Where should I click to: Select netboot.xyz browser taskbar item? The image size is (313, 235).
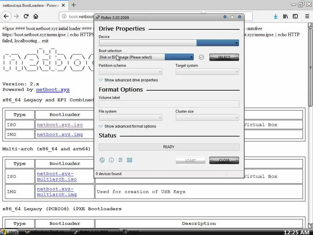click(45, 232)
